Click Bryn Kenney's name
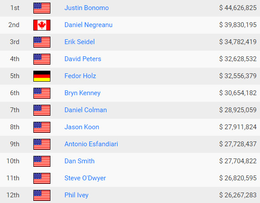This screenshot has width=260, height=203. pos(82,93)
